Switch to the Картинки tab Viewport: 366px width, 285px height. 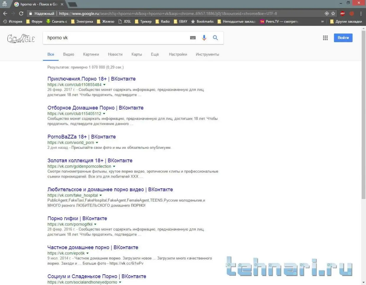coord(91,54)
